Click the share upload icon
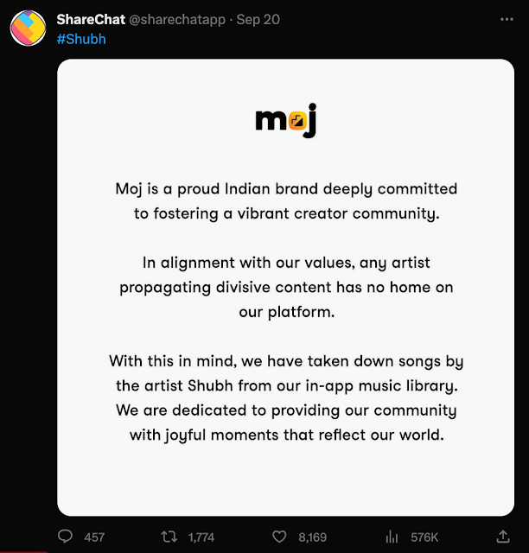This screenshot has width=529, height=553. click(x=503, y=537)
